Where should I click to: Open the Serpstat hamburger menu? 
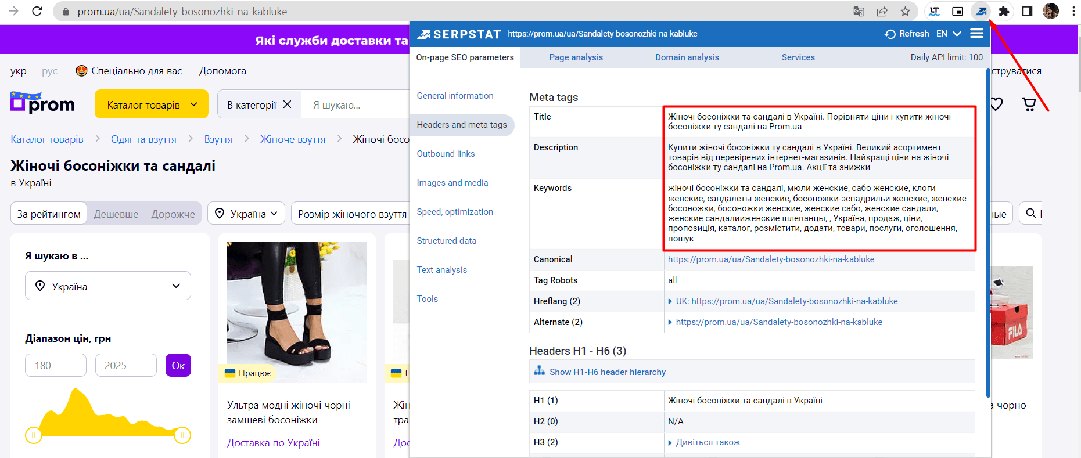tap(976, 34)
